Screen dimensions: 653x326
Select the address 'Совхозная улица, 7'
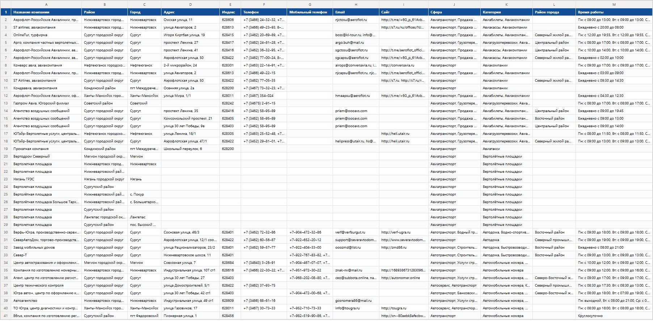(x=190, y=262)
